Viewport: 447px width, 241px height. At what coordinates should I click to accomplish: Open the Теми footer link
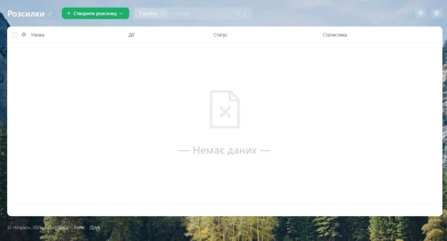[x=79, y=228]
